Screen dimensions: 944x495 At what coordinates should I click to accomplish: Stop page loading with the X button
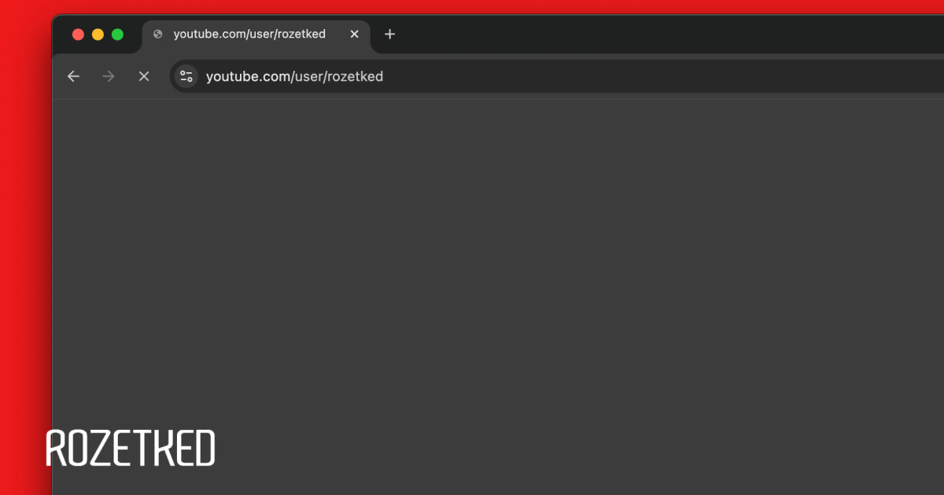point(144,76)
